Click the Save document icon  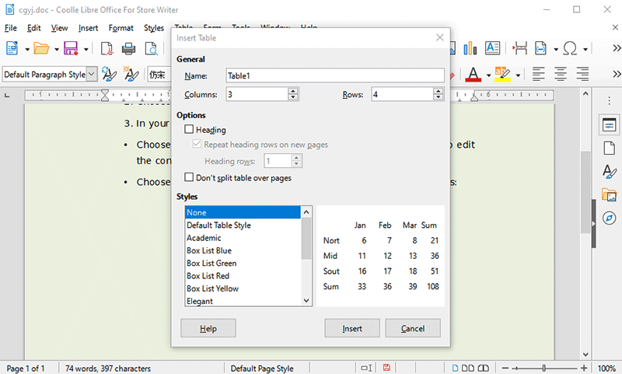click(71, 49)
